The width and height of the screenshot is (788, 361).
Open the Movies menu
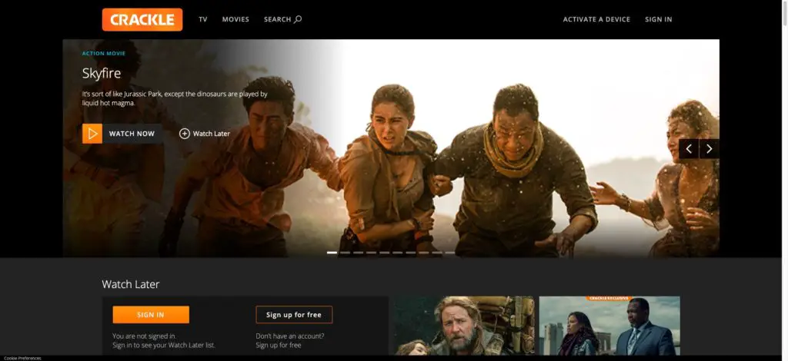235,19
